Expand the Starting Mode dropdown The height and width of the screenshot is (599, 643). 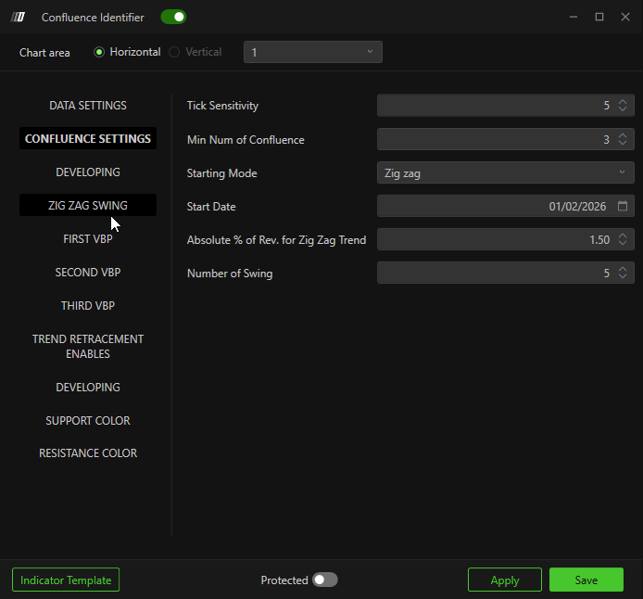pos(505,172)
